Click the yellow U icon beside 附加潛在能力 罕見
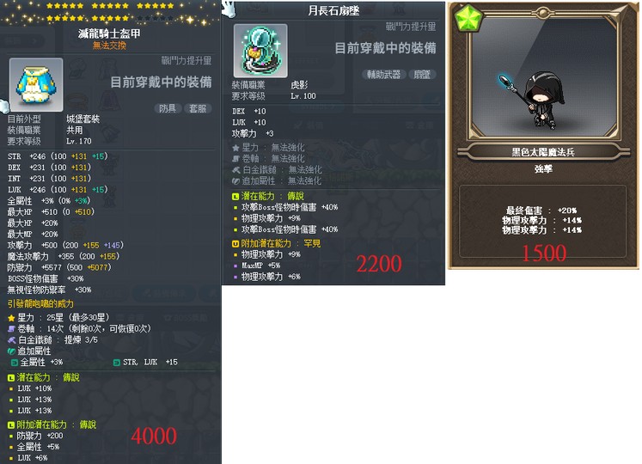Screen dimensions: 642x464 coord(235,244)
